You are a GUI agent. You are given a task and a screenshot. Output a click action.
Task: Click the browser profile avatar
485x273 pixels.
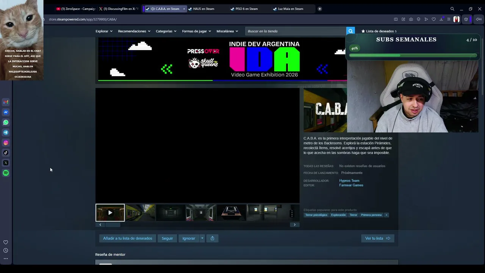click(456, 19)
